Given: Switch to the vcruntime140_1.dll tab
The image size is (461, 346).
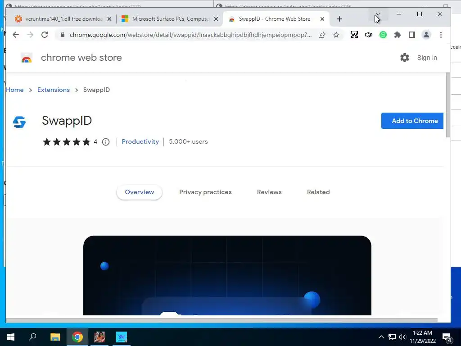Looking at the screenshot, I should [x=63, y=19].
